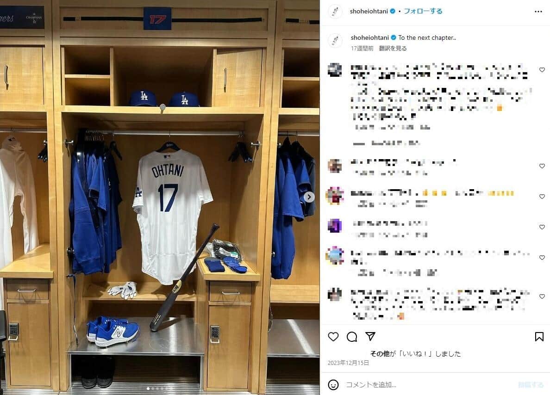Go to the next photo arrow
This screenshot has width=550, height=395.
[x=309, y=197]
